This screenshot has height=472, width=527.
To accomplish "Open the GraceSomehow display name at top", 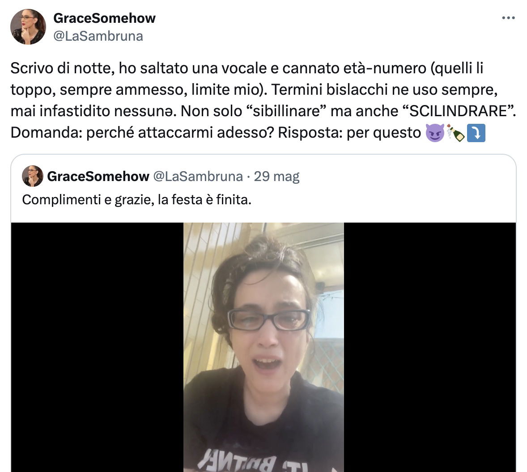I will click(x=104, y=18).
